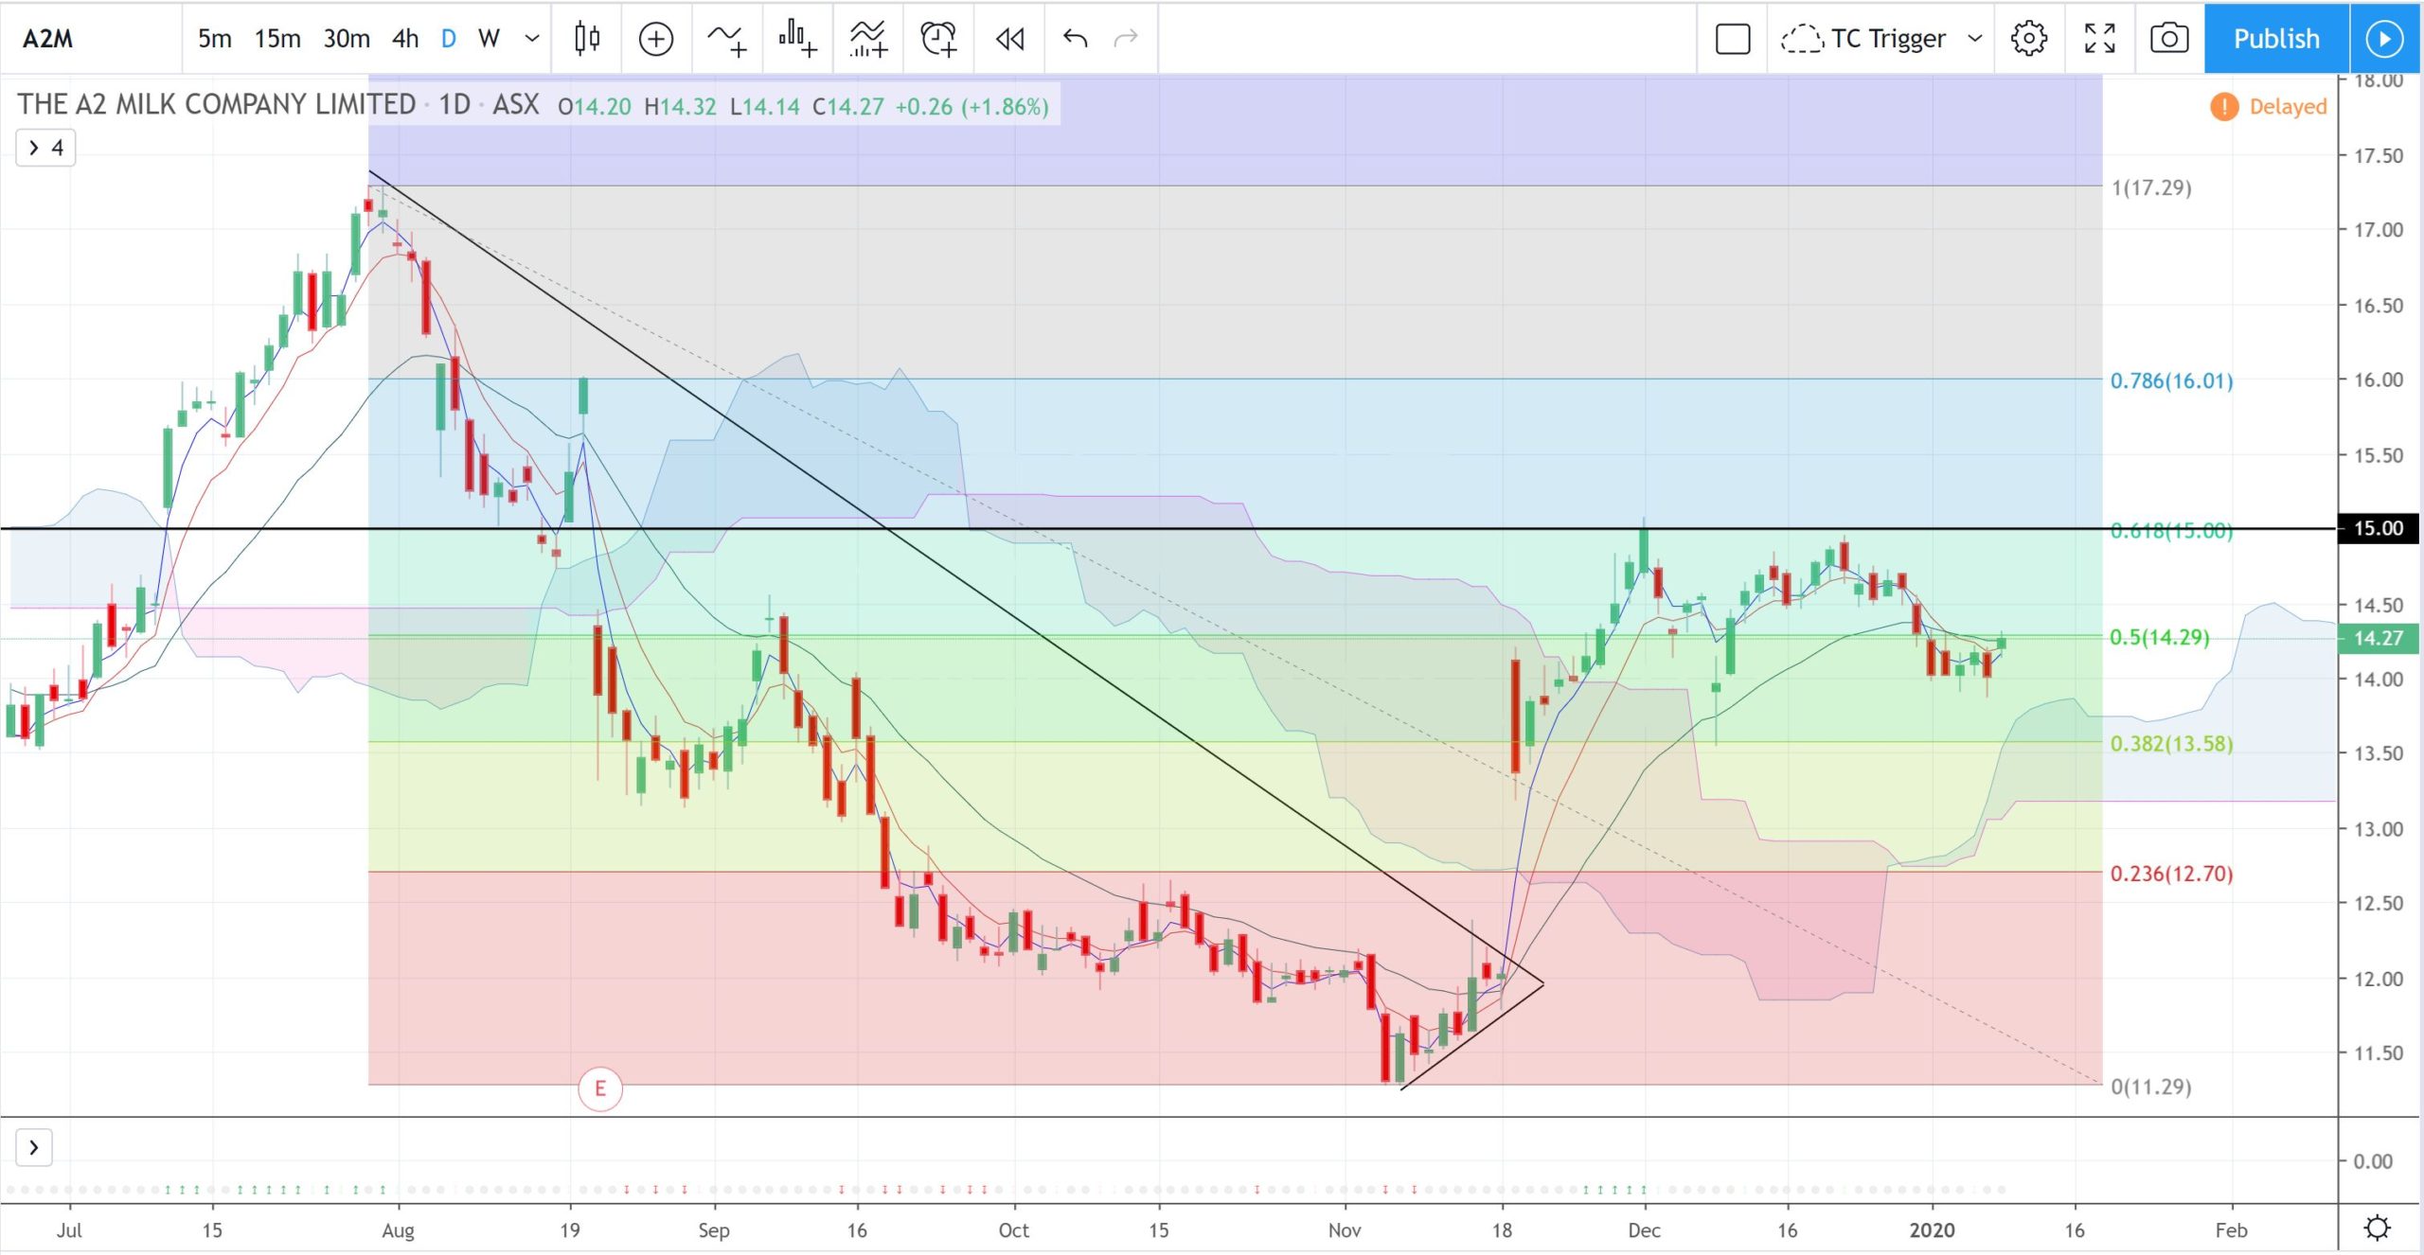Select the 4h timeframe
The image size is (2424, 1255).
tap(405, 39)
